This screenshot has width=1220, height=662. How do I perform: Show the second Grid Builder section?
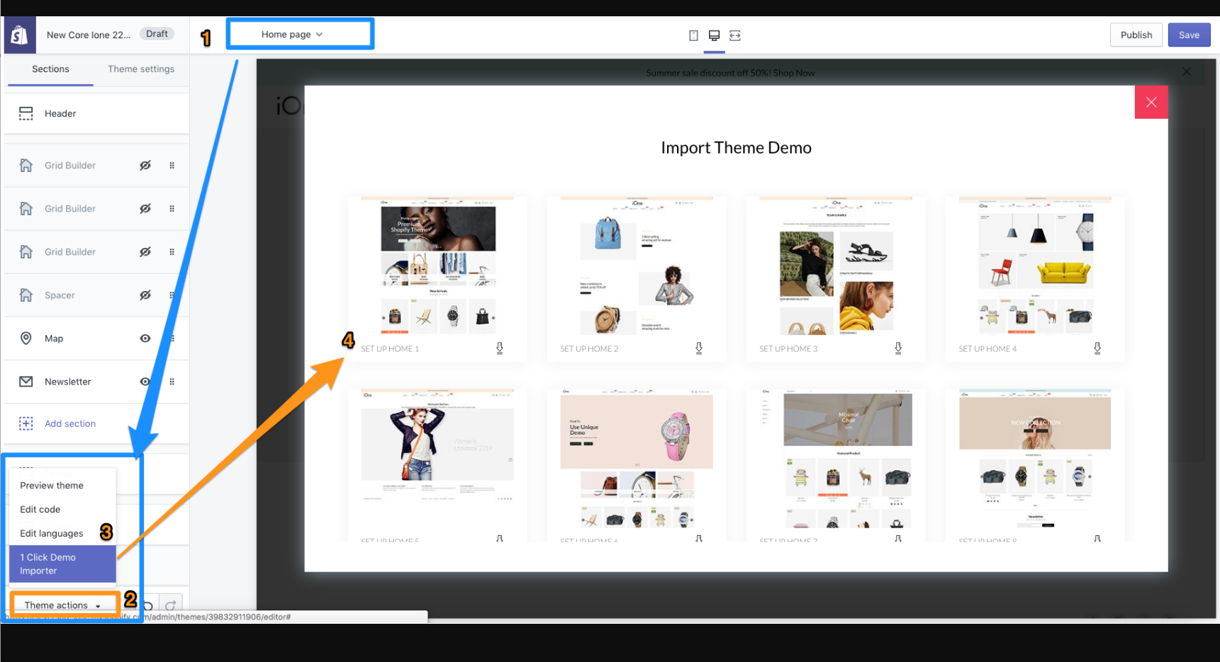pos(145,209)
